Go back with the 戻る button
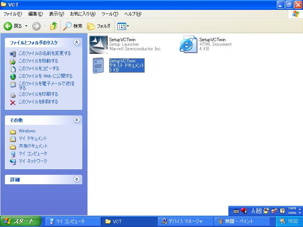The width and height of the screenshot is (303, 227). pyautogui.click(x=13, y=26)
